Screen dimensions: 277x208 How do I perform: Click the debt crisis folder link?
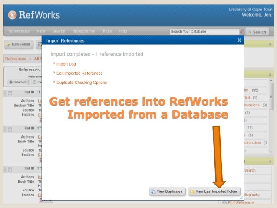pyautogui.click(x=253, y=142)
